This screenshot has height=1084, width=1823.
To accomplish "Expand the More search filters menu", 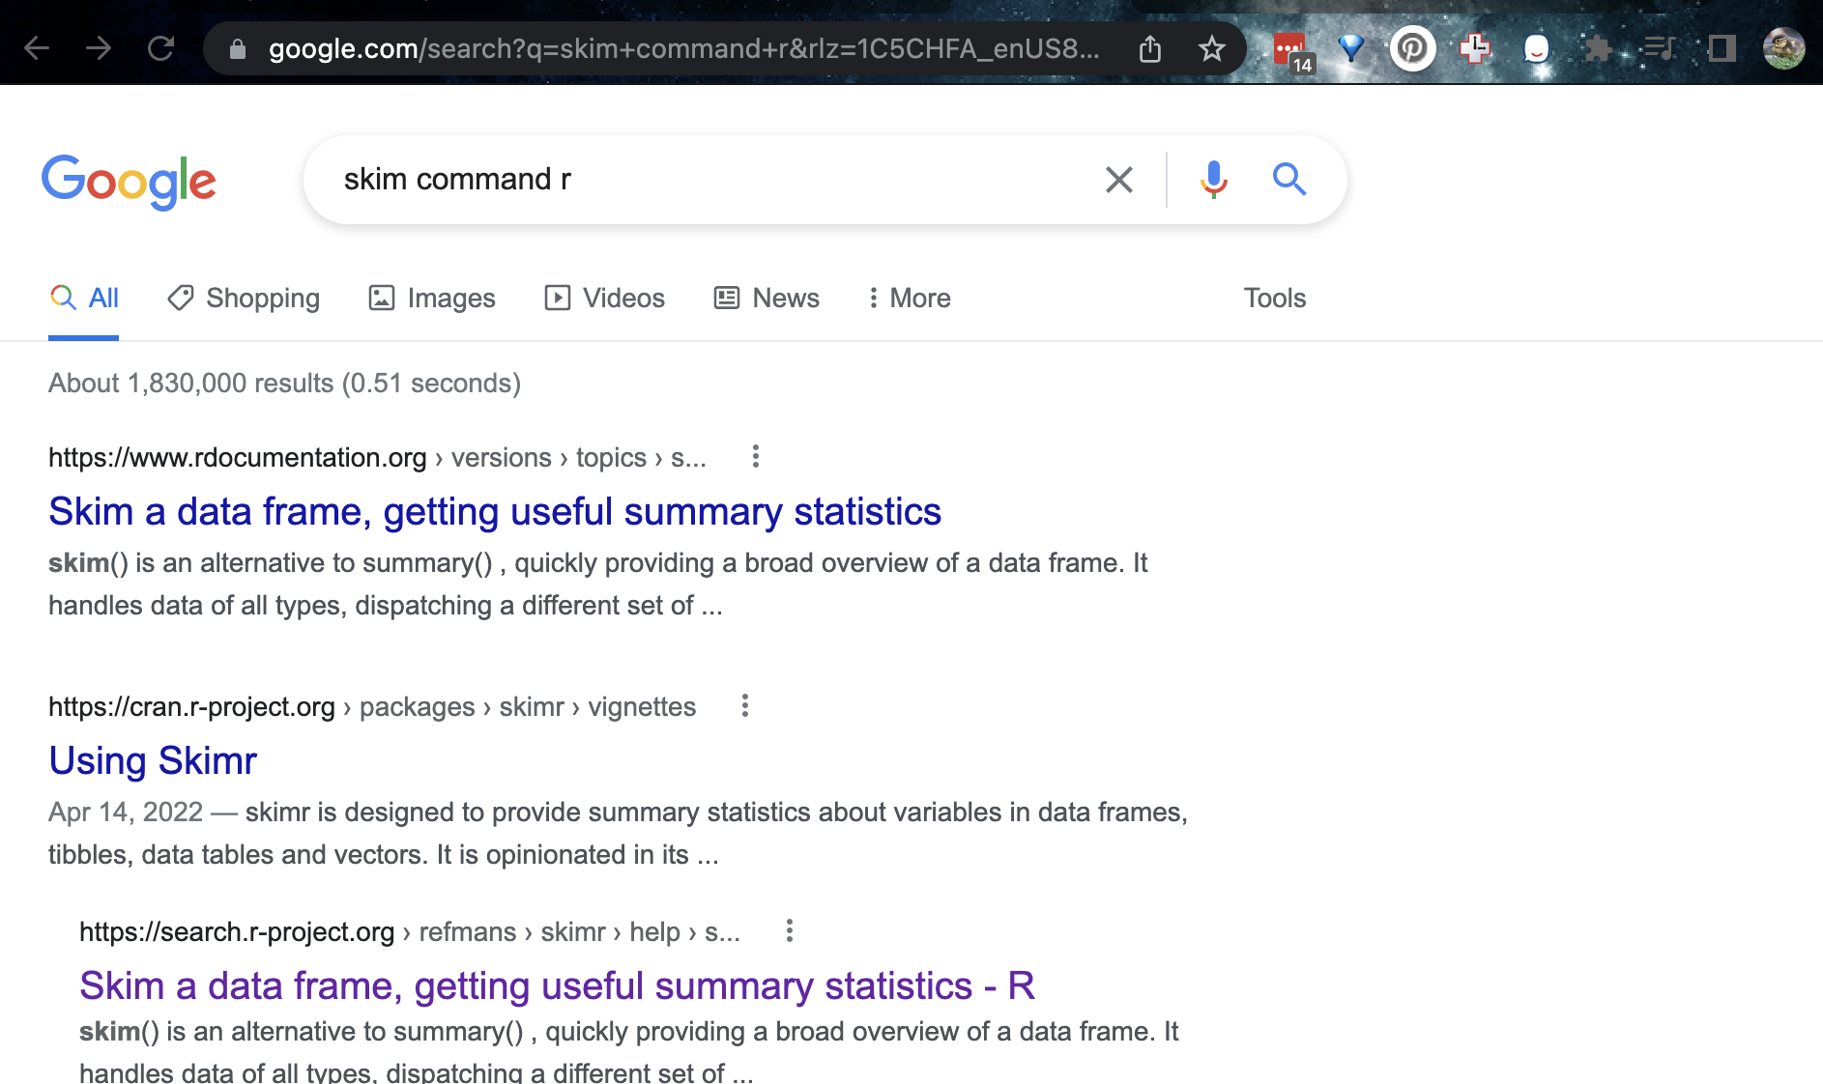I will [910, 299].
